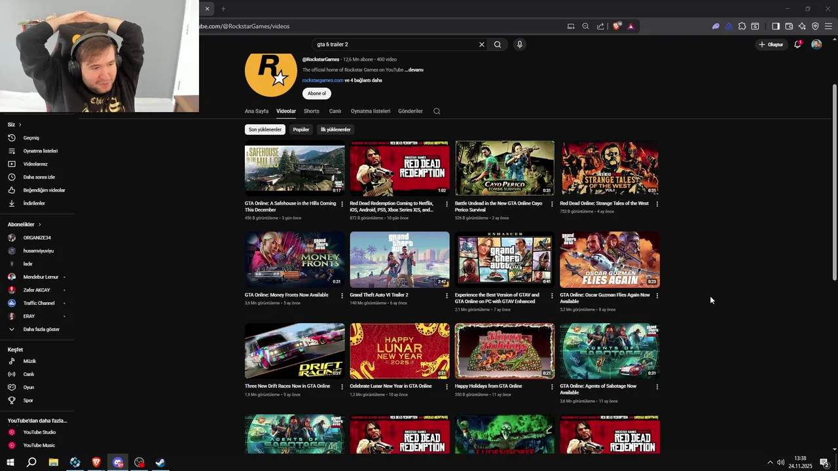The image size is (838, 471).
Task: Open File Explorer from the taskbar
Action: [54, 462]
